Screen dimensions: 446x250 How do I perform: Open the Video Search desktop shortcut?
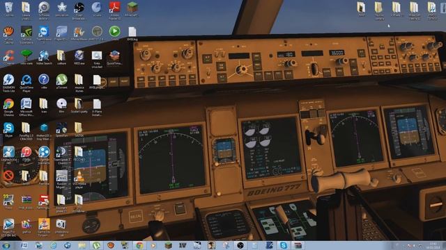[x=44, y=58]
